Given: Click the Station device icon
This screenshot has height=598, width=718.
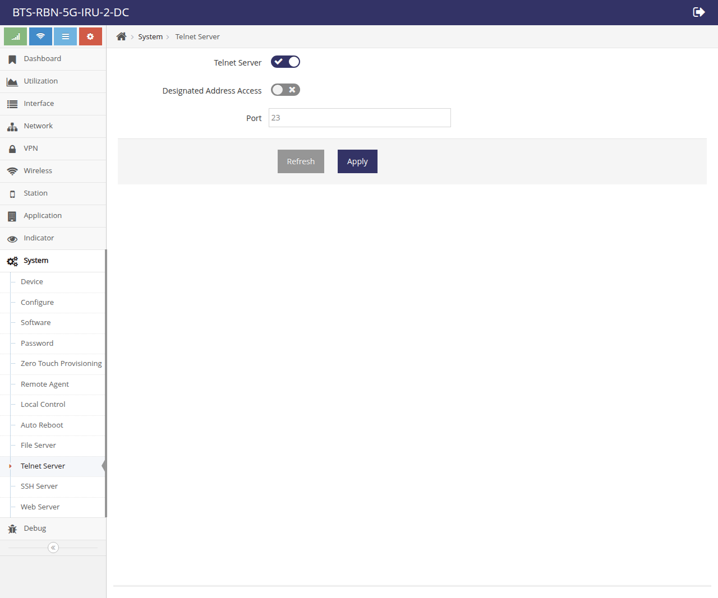Looking at the screenshot, I should click(12, 194).
